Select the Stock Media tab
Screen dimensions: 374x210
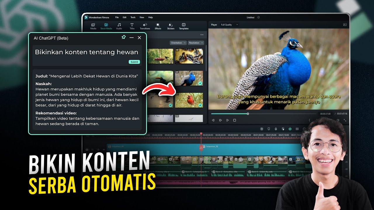point(106,26)
